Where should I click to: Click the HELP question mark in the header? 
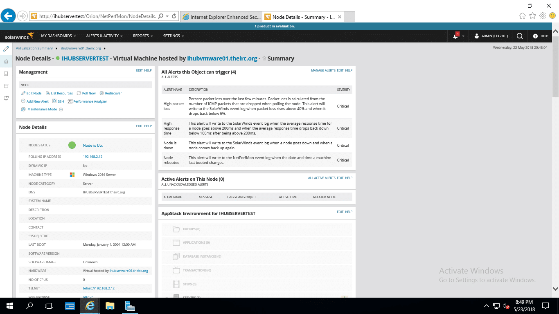tap(535, 36)
